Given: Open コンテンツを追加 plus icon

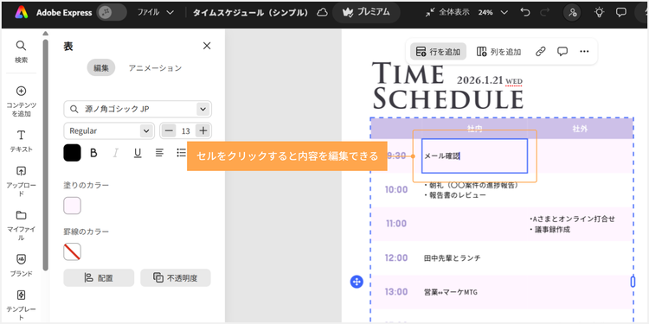Looking at the screenshot, I should [21, 92].
